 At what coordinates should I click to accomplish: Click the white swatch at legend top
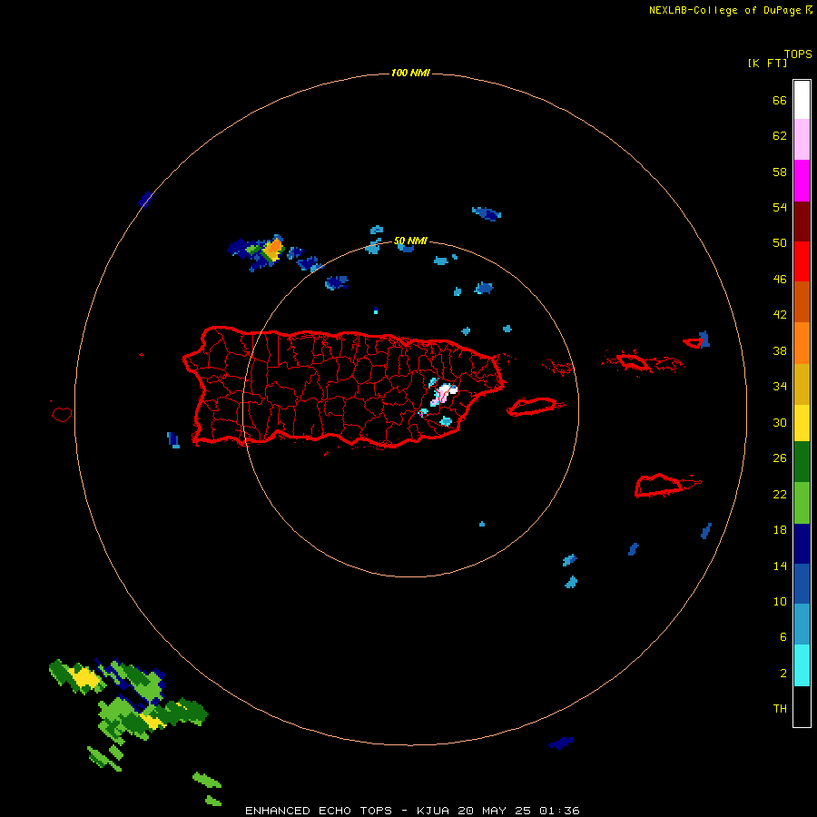802,100
